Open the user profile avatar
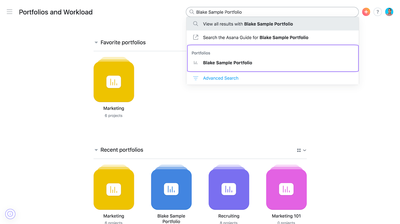Screen dimensions: 400x224 coord(389,12)
